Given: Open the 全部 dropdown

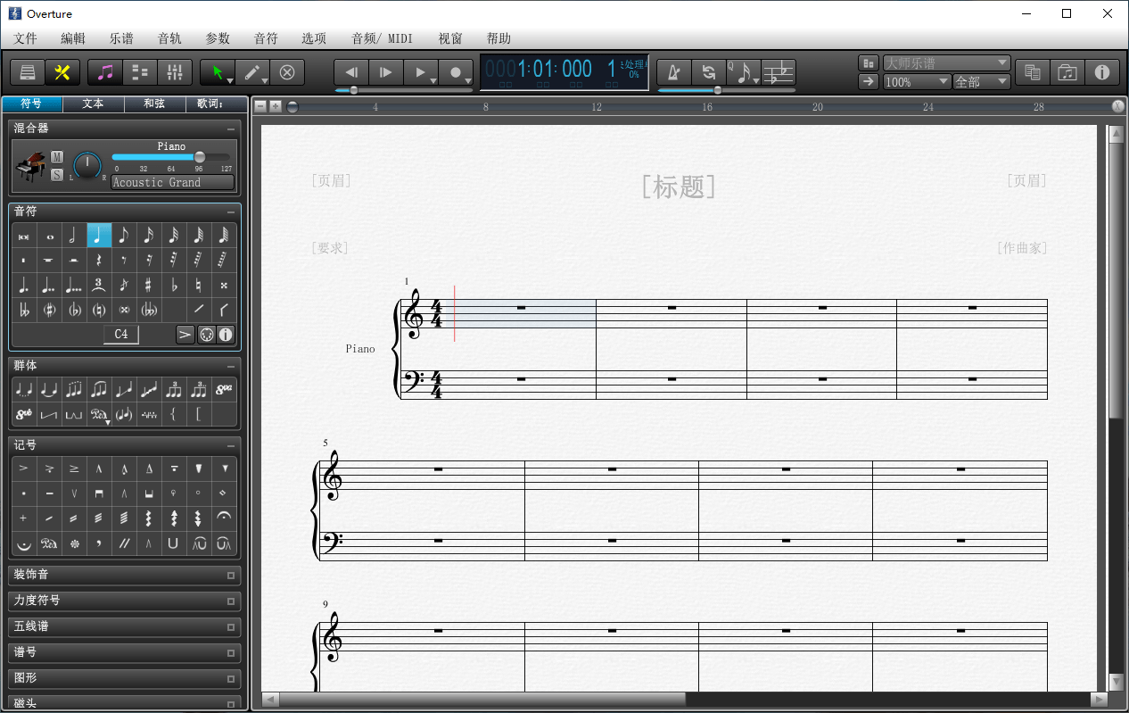Looking at the screenshot, I should point(981,81).
